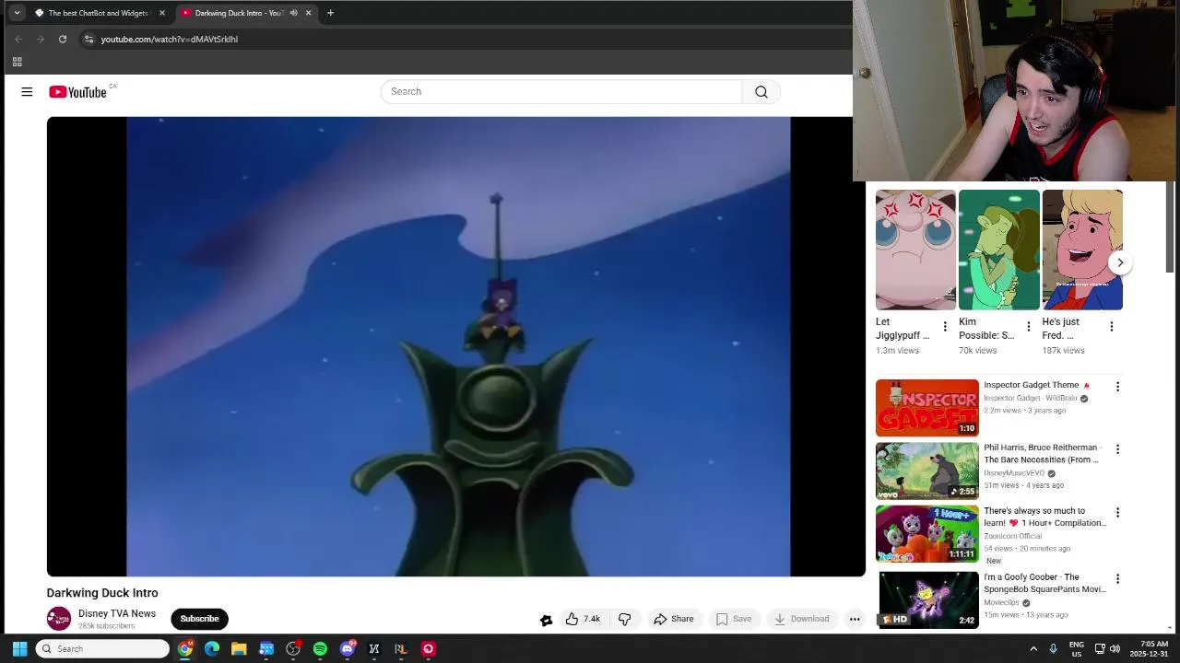This screenshot has width=1180, height=663.
Task: Click the microphone icon in system tray
Action: pos(1053,649)
